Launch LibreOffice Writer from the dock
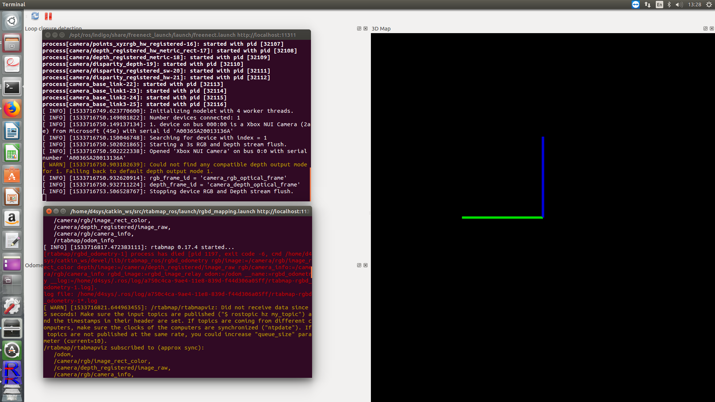Screen dimensions: 715x402 pyautogui.click(x=12, y=131)
